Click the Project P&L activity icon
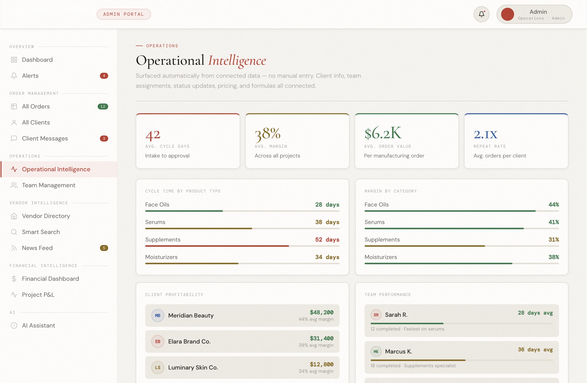Screen dimensions: 587x383 [14, 295]
